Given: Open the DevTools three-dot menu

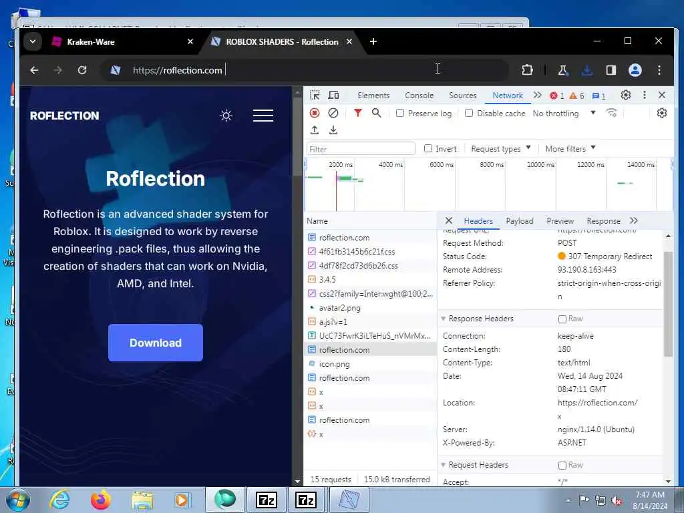Looking at the screenshot, I should point(645,95).
